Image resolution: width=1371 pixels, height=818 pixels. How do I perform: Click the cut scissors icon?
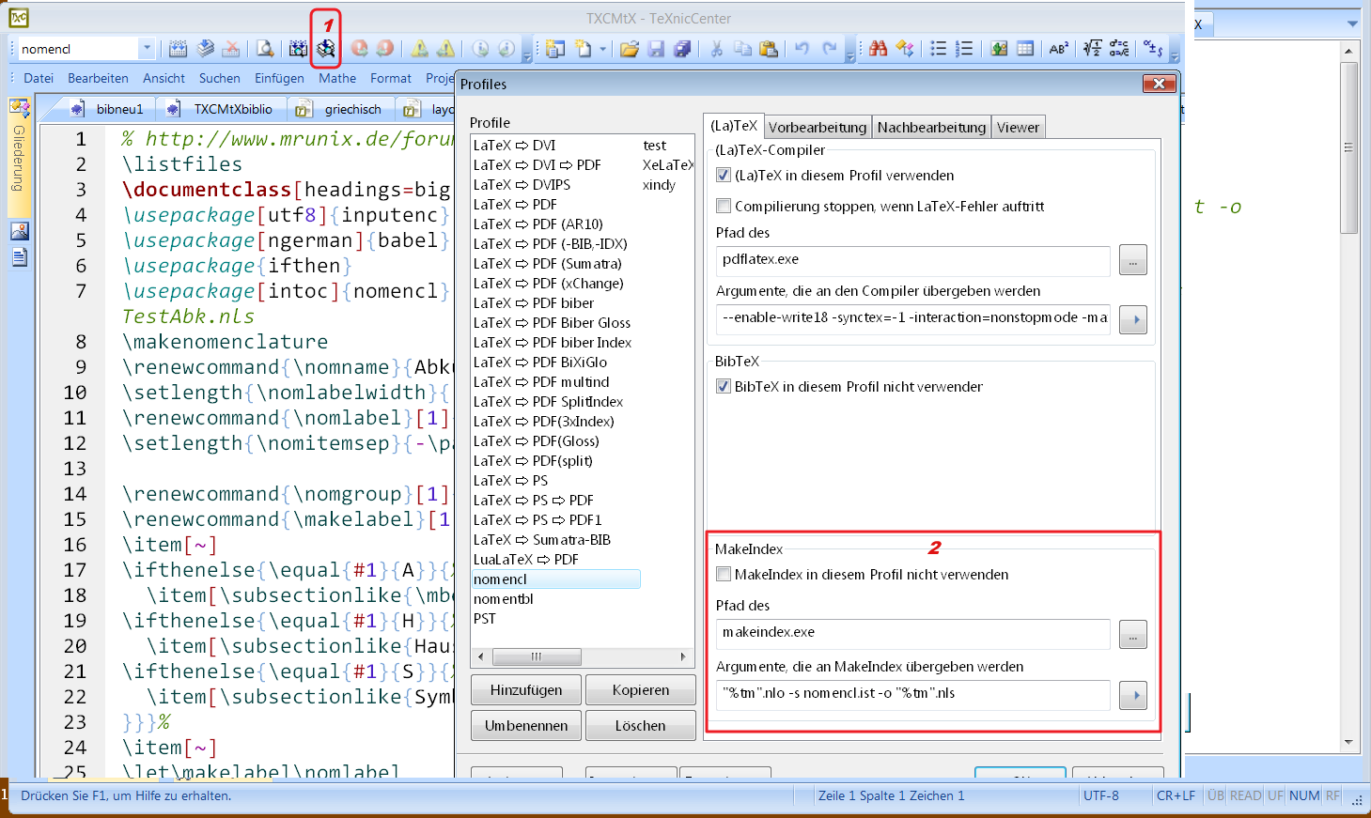[716, 49]
